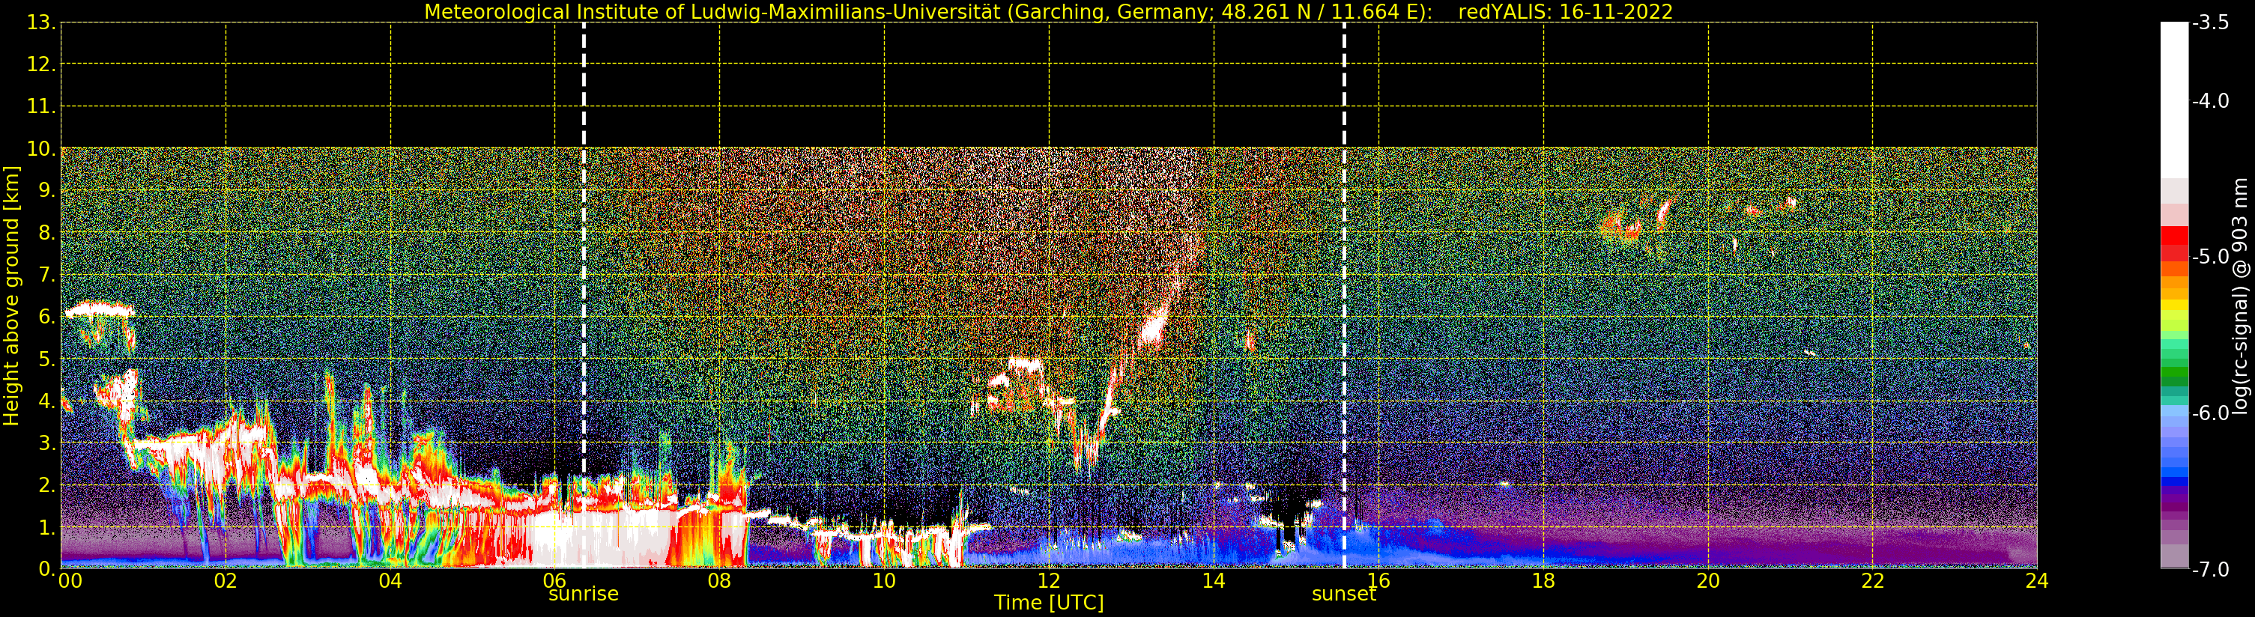This screenshot has height=617, width=2255.
Task: Click the '3.' height axis tick
Action: (46, 443)
